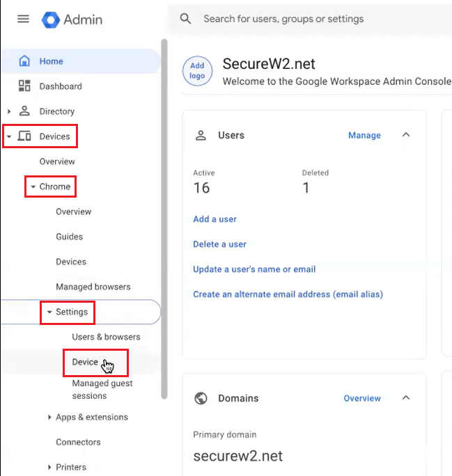Expand Apps & extensions submenu

tap(49, 417)
